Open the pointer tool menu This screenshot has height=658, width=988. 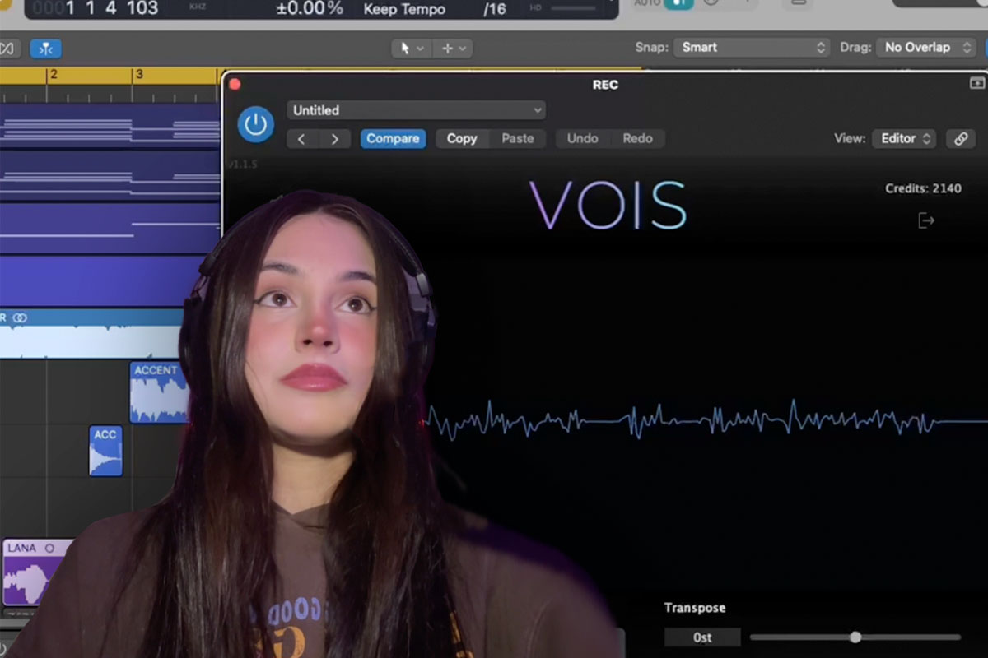(411, 49)
